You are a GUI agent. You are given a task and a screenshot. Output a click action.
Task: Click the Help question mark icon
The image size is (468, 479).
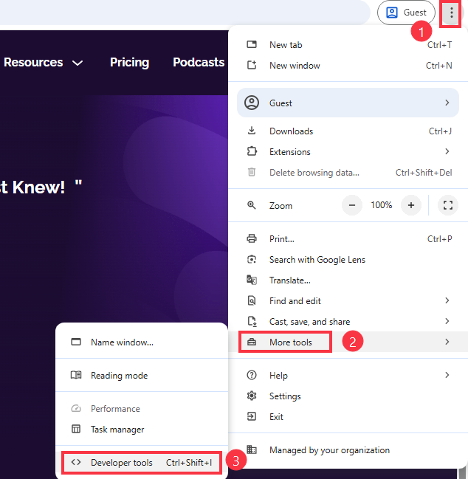pyautogui.click(x=252, y=375)
